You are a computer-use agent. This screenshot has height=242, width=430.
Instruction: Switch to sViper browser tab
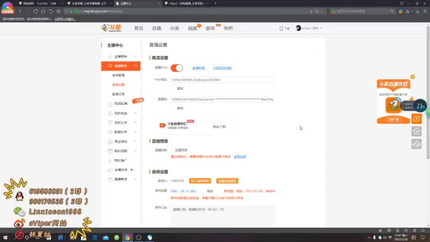point(186,3)
